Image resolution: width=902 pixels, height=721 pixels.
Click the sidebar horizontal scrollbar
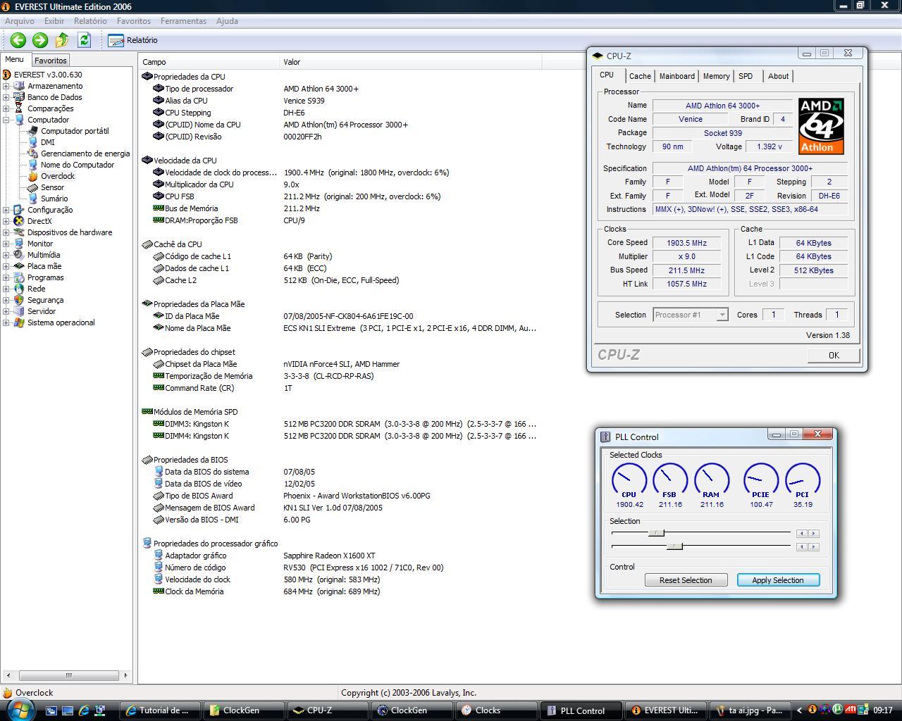point(68,675)
